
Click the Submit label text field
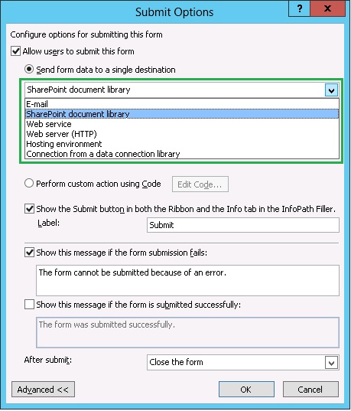243,225
